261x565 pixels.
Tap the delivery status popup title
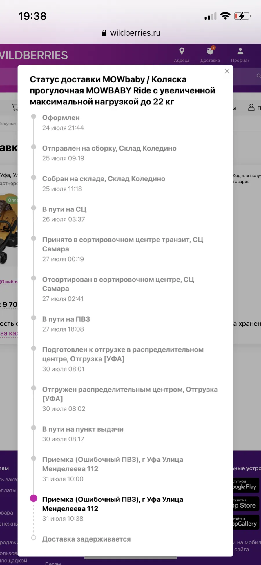click(122, 90)
